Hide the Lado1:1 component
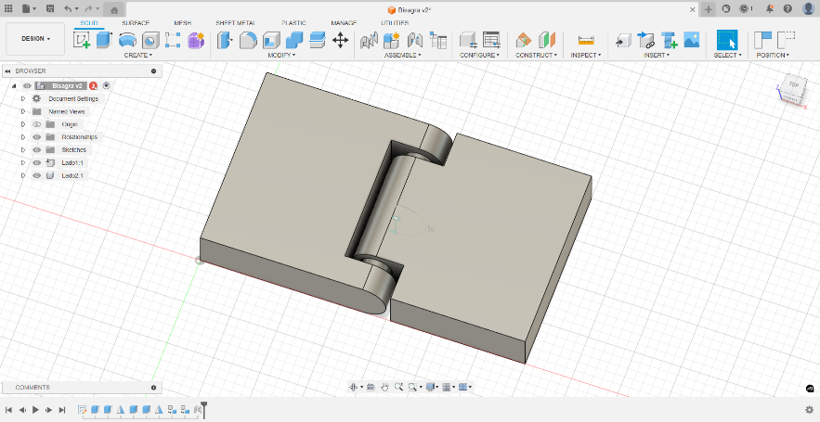The width and height of the screenshot is (820, 422). pos(36,163)
